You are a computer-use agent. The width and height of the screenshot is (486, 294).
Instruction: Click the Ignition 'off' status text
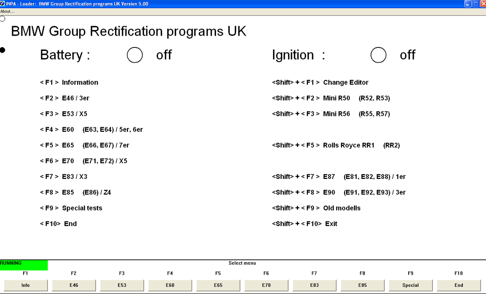(x=408, y=55)
